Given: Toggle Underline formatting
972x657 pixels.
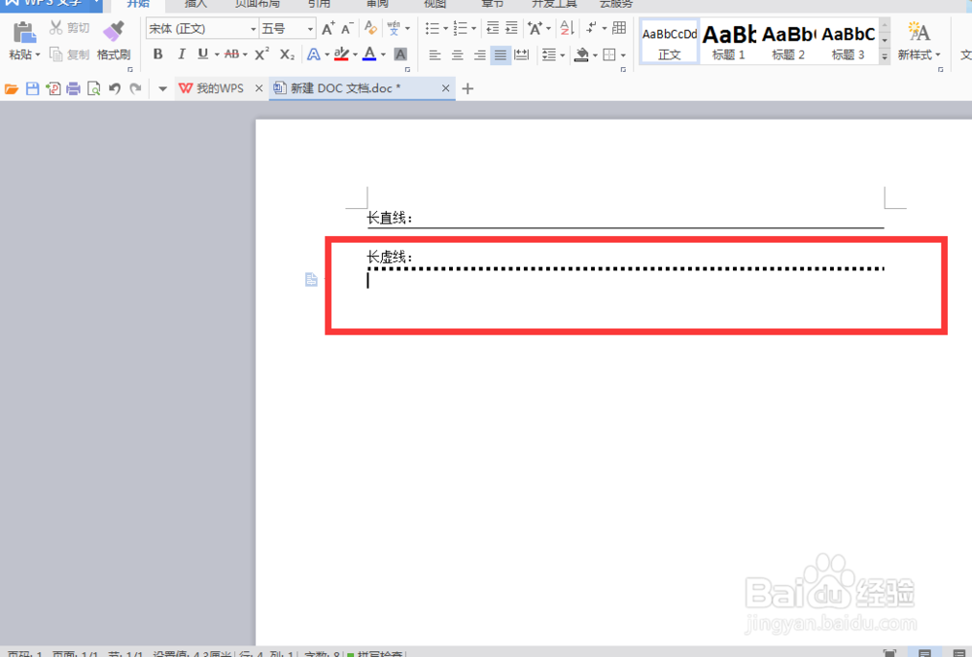Looking at the screenshot, I should [x=203, y=54].
